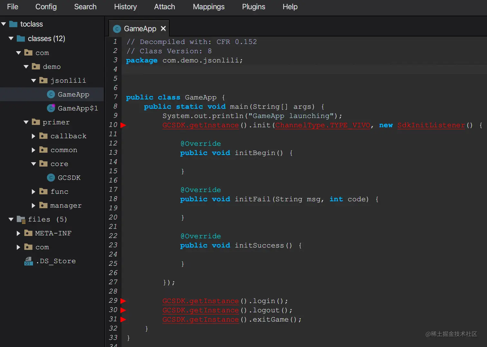The image size is (487, 347).
Task: Click the toclass root folder icon
Action: (13, 24)
